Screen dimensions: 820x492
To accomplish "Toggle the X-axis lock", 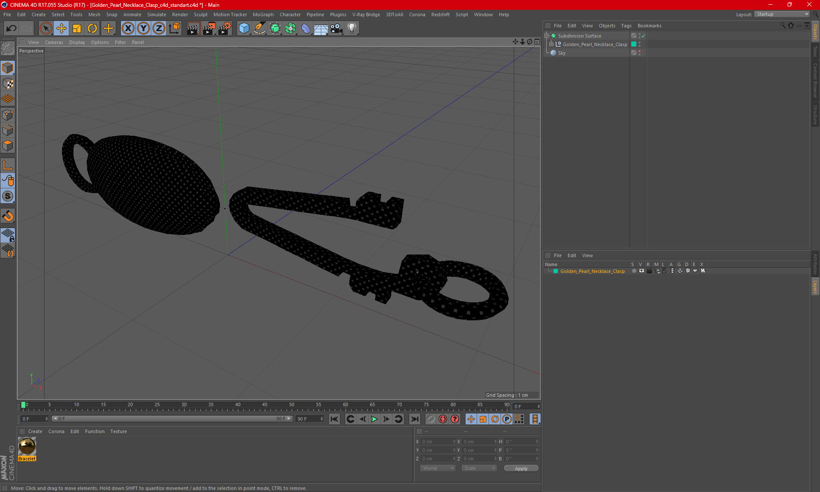I will pos(128,28).
